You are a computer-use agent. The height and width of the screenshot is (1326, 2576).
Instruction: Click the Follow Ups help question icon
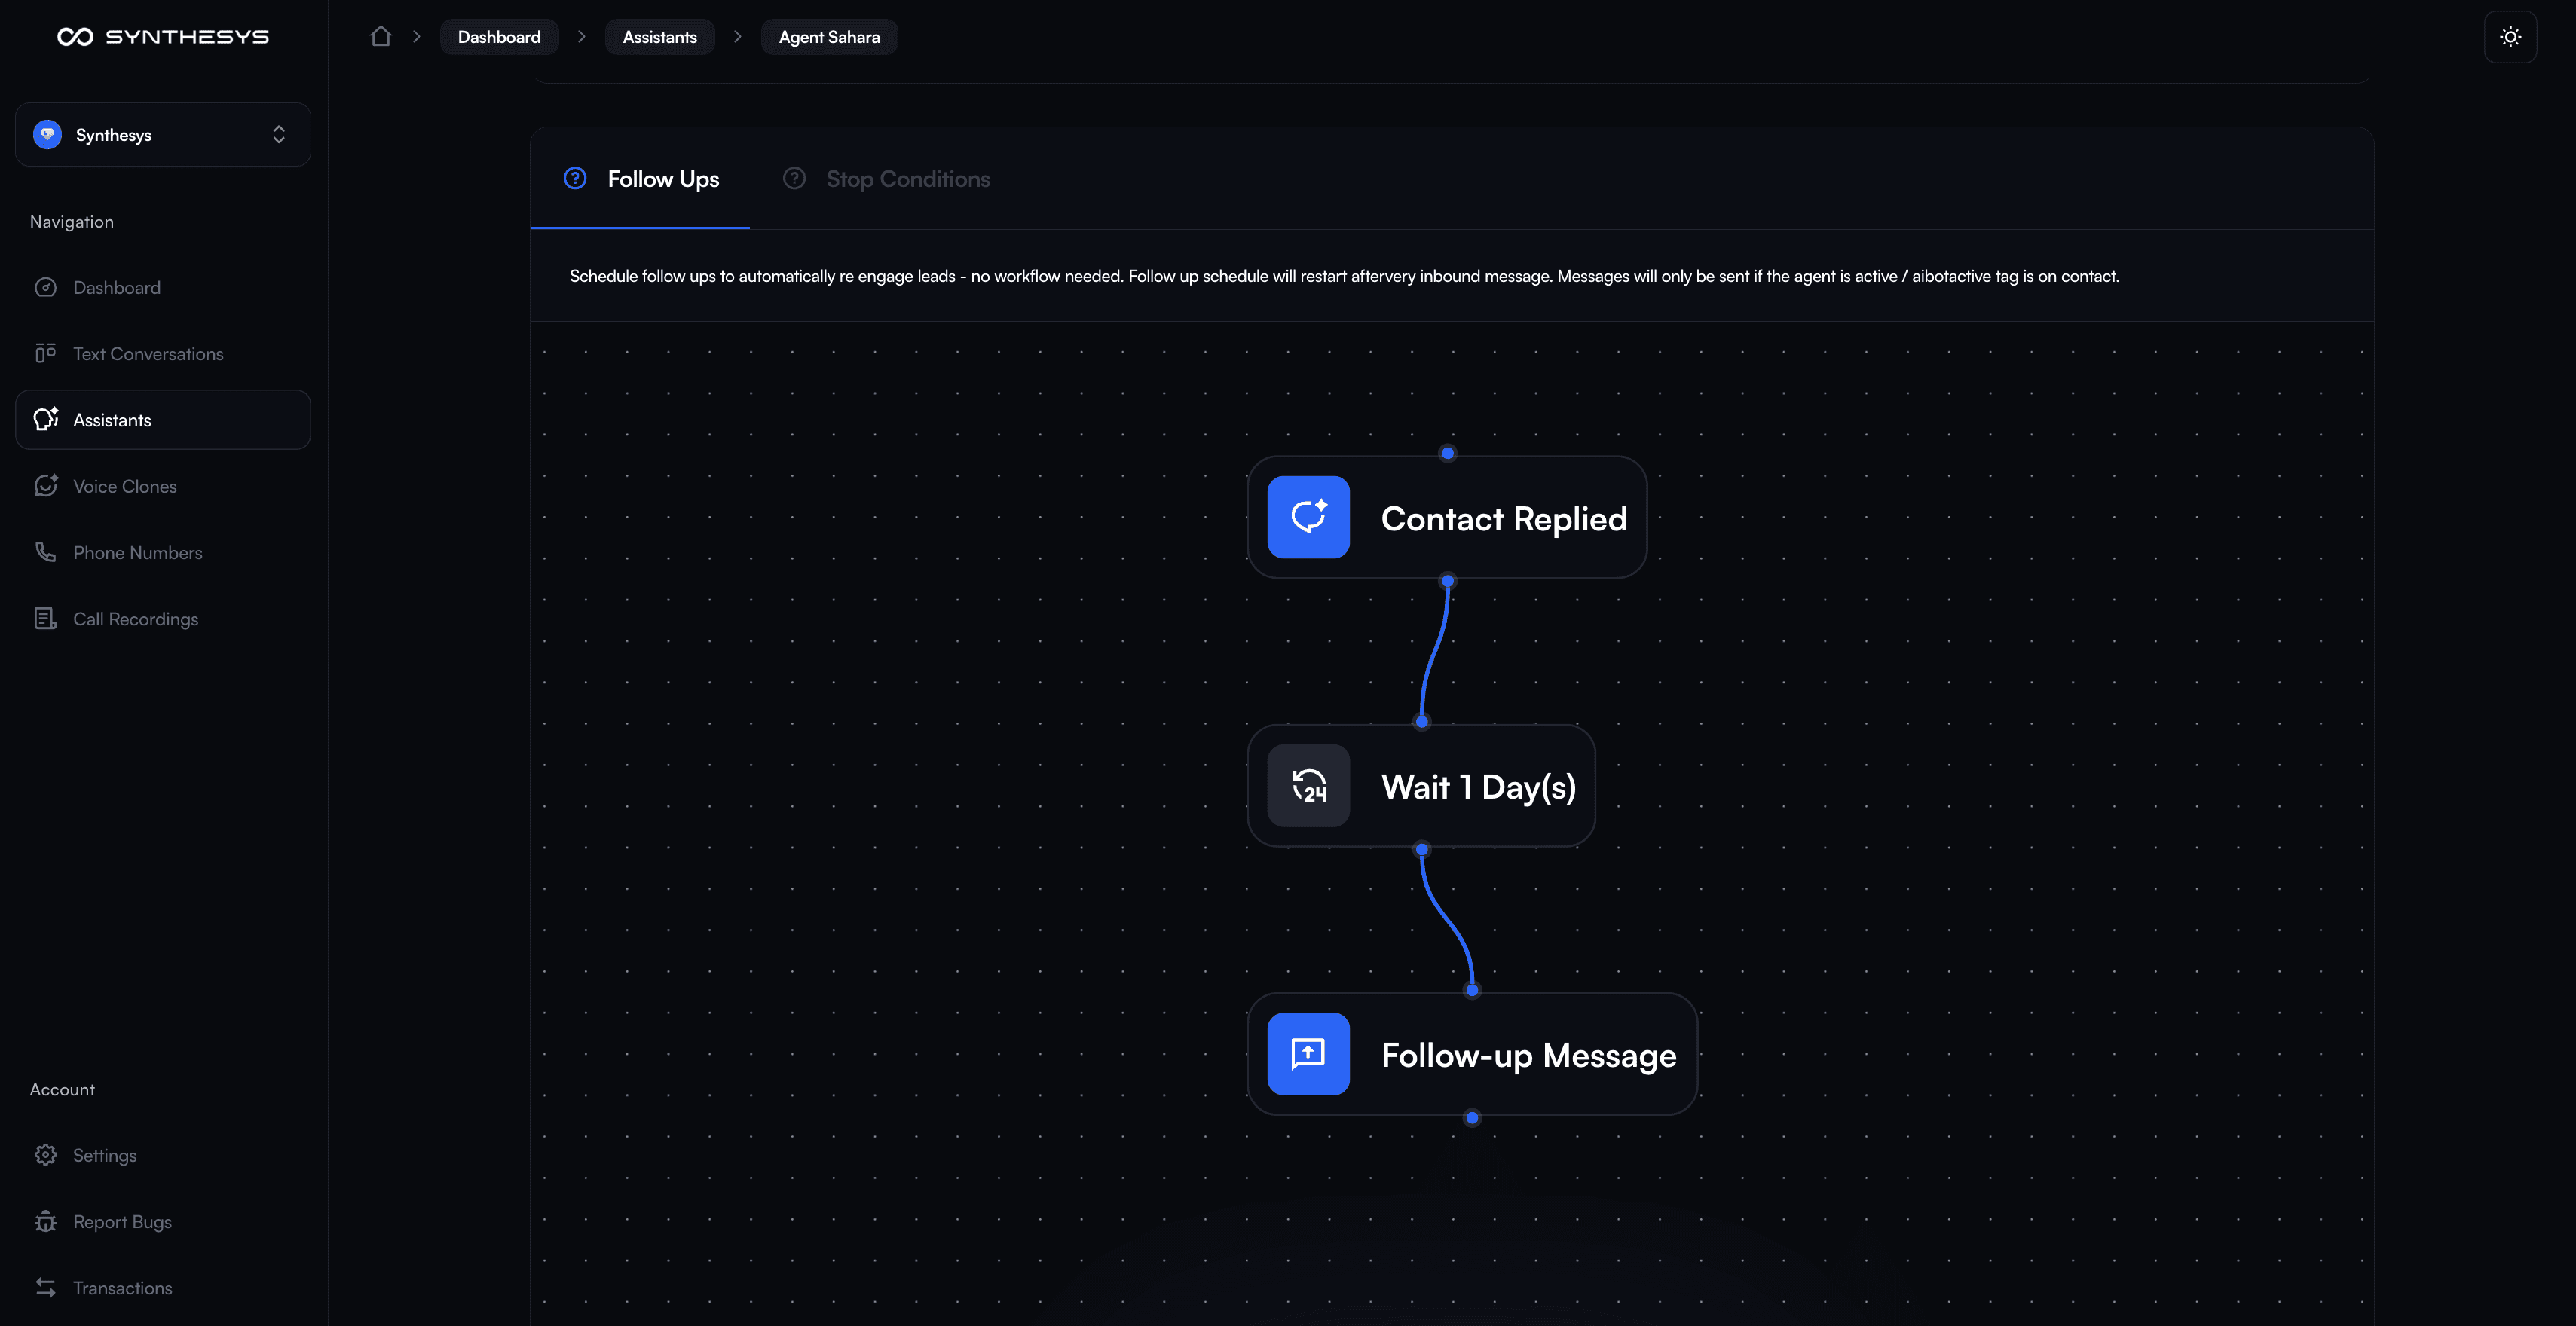click(575, 178)
